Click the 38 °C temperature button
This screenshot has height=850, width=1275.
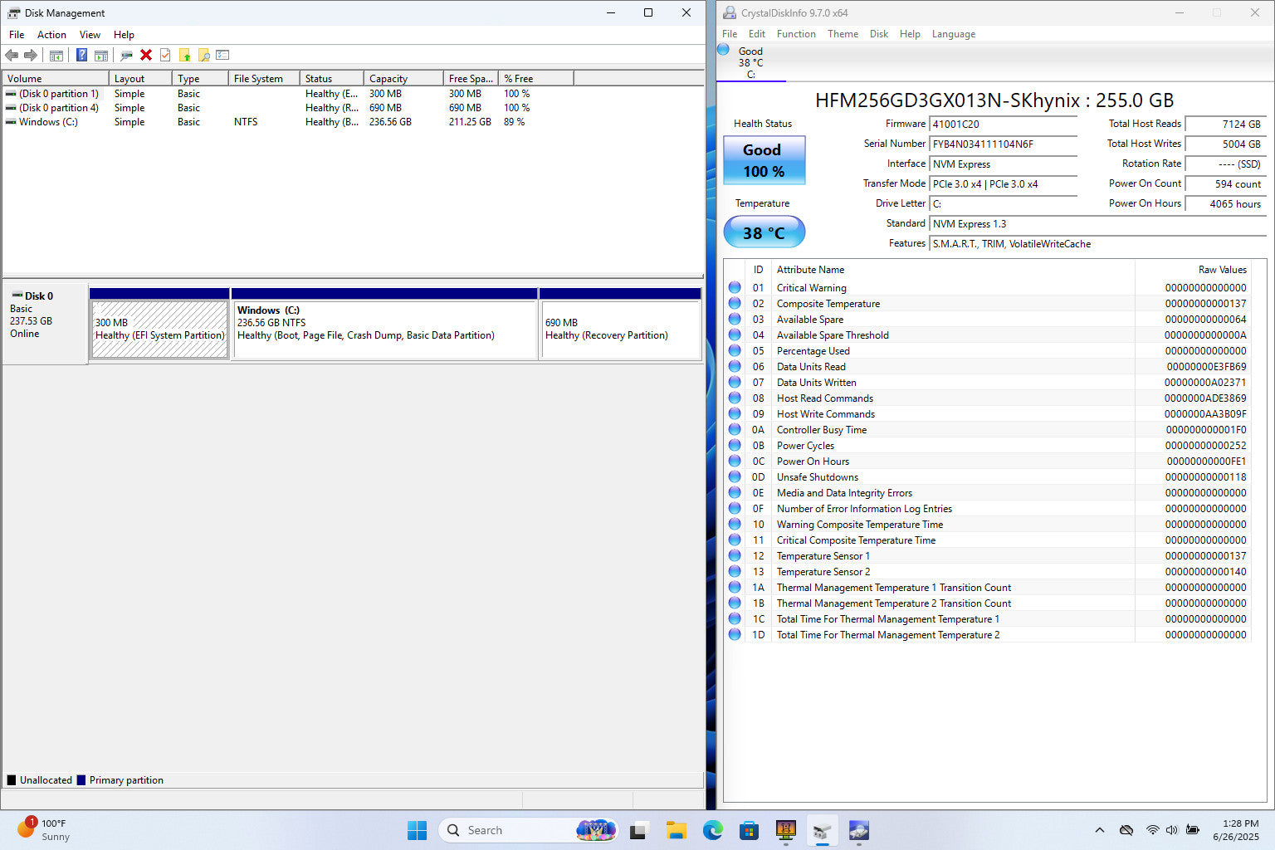point(764,232)
